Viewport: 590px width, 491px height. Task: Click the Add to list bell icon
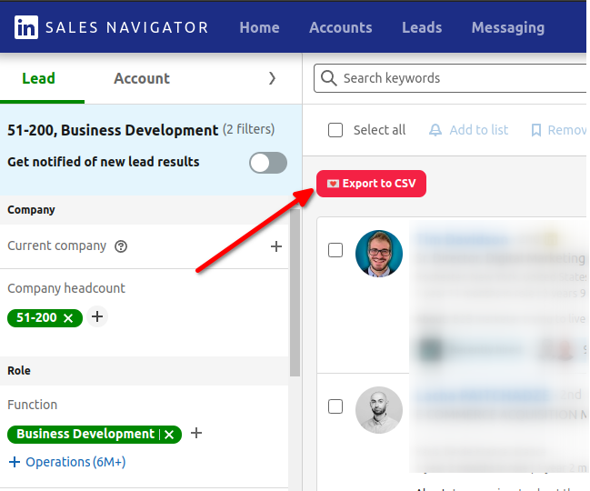pos(435,130)
